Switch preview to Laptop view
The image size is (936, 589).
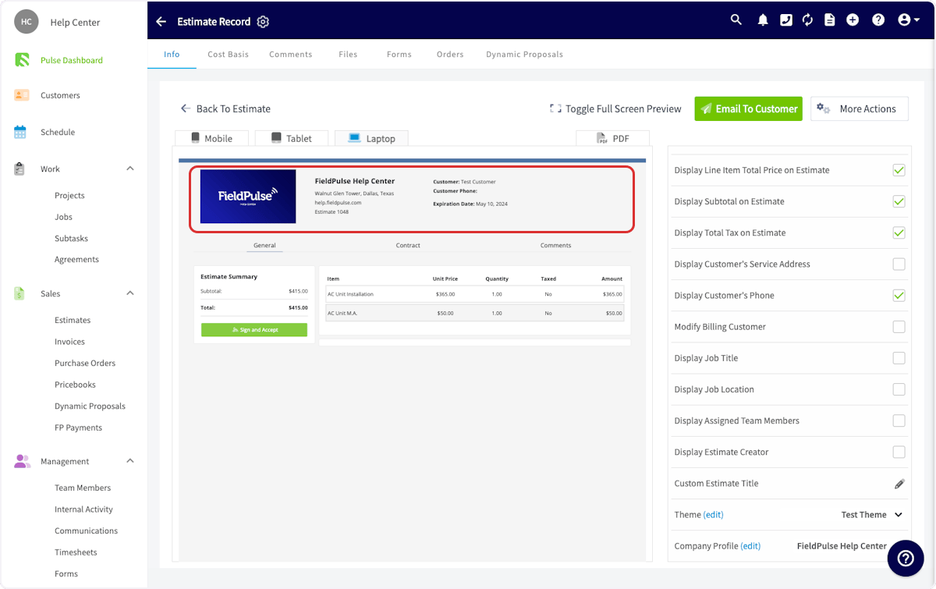371,138
